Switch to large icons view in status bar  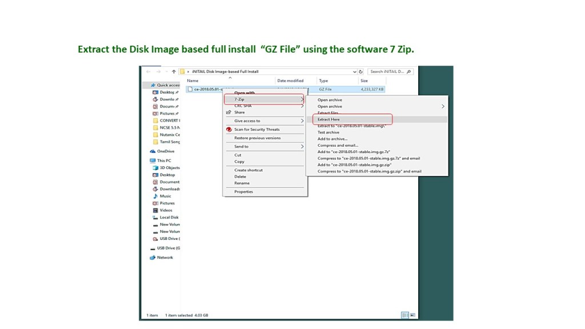[x=411, y=315]
